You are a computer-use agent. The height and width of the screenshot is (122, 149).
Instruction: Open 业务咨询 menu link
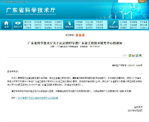pos(99,25)
